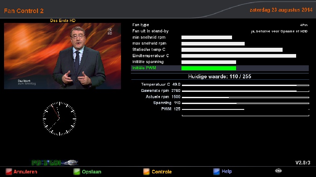Click the Opslaan label

[92, 172]
